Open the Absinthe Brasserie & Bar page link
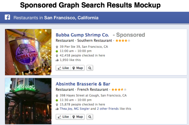Screen dimensions: 189x125 tap(83, 84)
